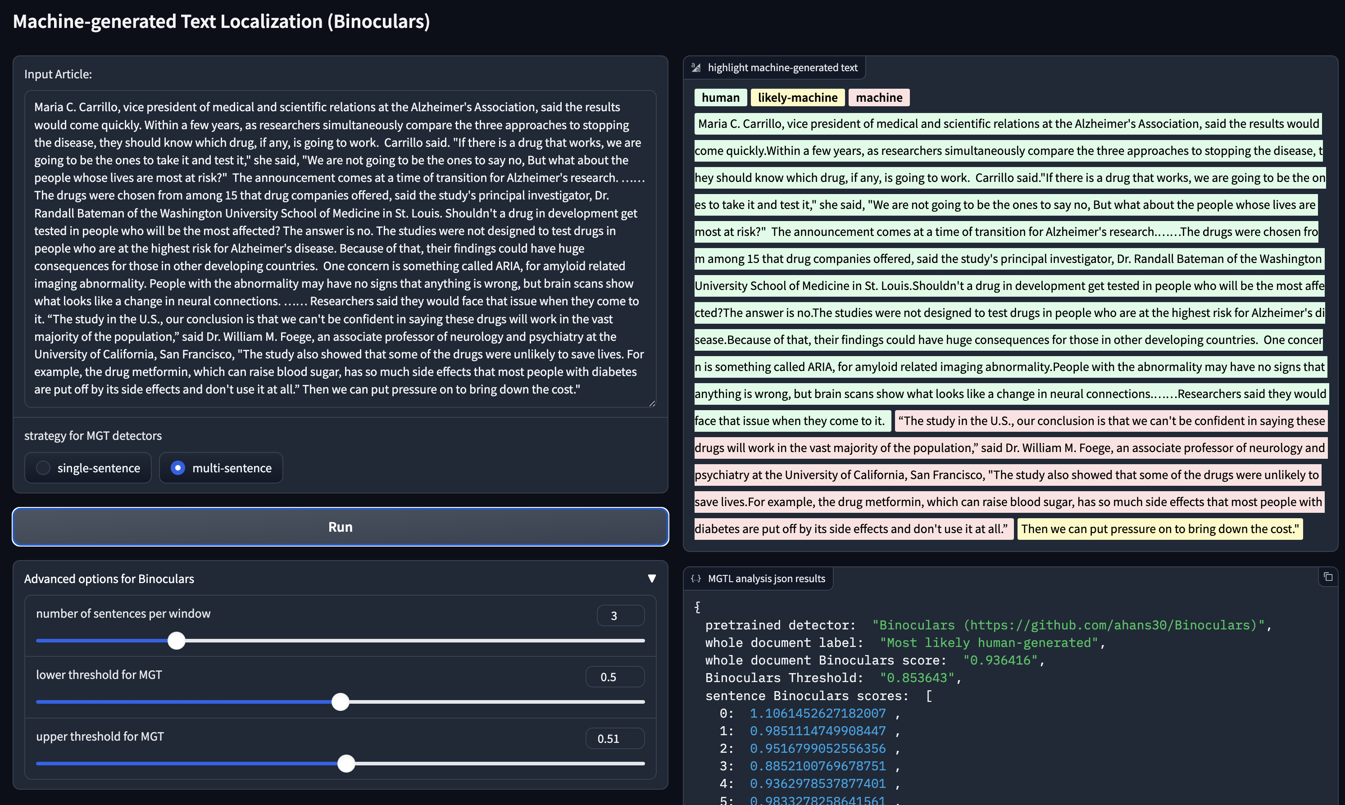
Task: Click the upper threshold slider handle
Action: [x=346, y=764]
